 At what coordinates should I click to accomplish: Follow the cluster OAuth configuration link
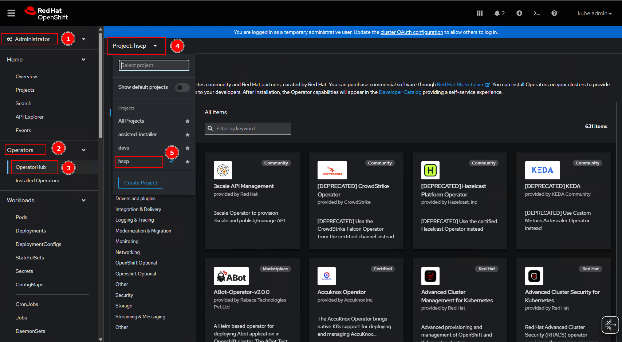point(412,32)
